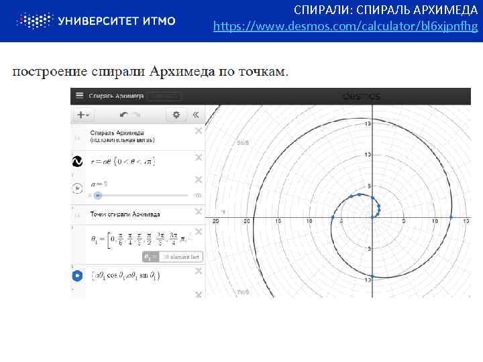Click the origin point of the spiral
The width and height of the screenshot is (483, 362).
(x=372, y=217)
